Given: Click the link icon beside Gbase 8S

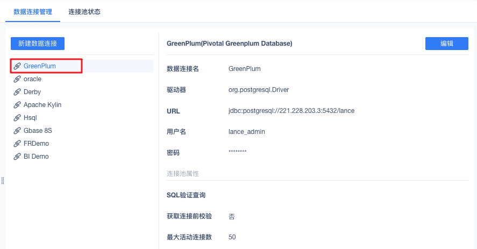Looking at the screenshot, I should (17, 131).
